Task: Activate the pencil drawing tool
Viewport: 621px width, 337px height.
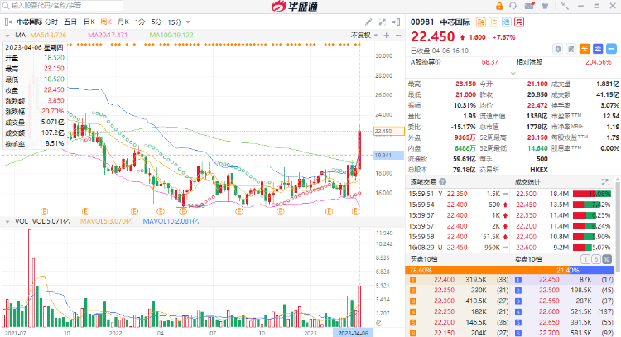Action: coord(368,22)
